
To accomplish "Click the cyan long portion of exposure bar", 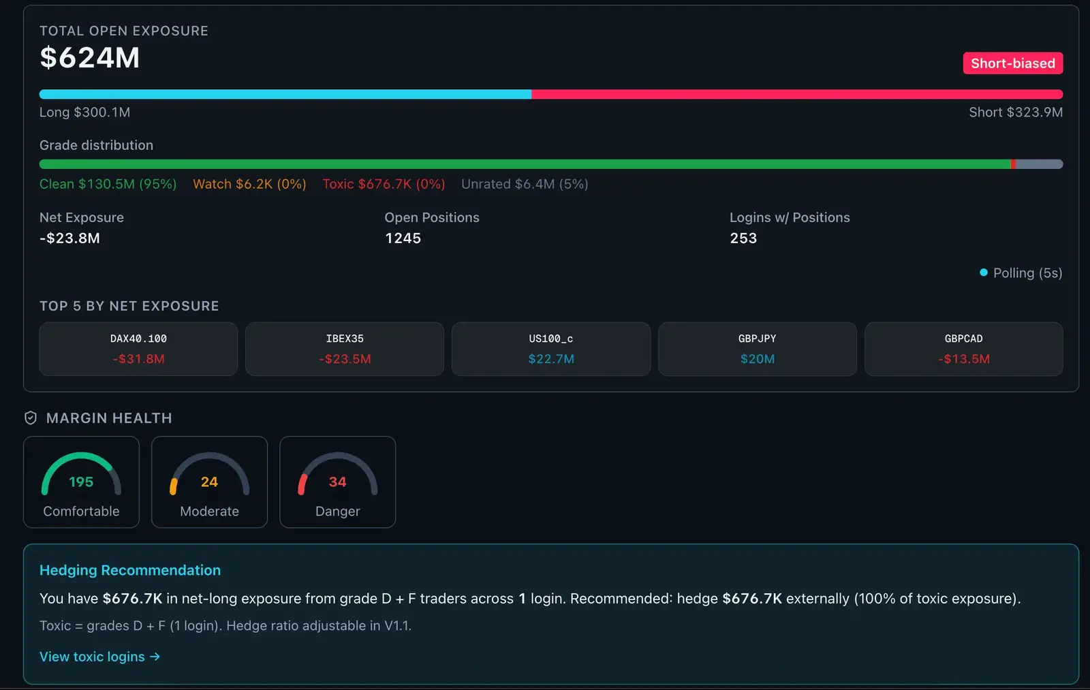I will coord(285,94).
